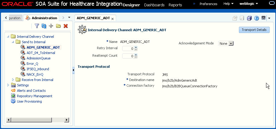Click the Transport Details button
Image resolution: width=276 pixels, height=129 pixels.
(x=254, y=30)
